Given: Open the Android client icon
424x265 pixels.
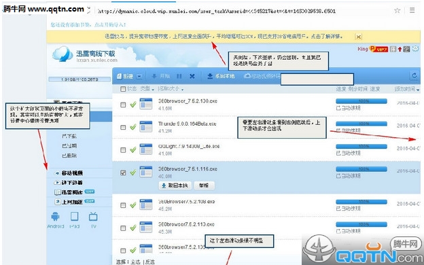Looking at the screenshot, I should tap(56, 217).
